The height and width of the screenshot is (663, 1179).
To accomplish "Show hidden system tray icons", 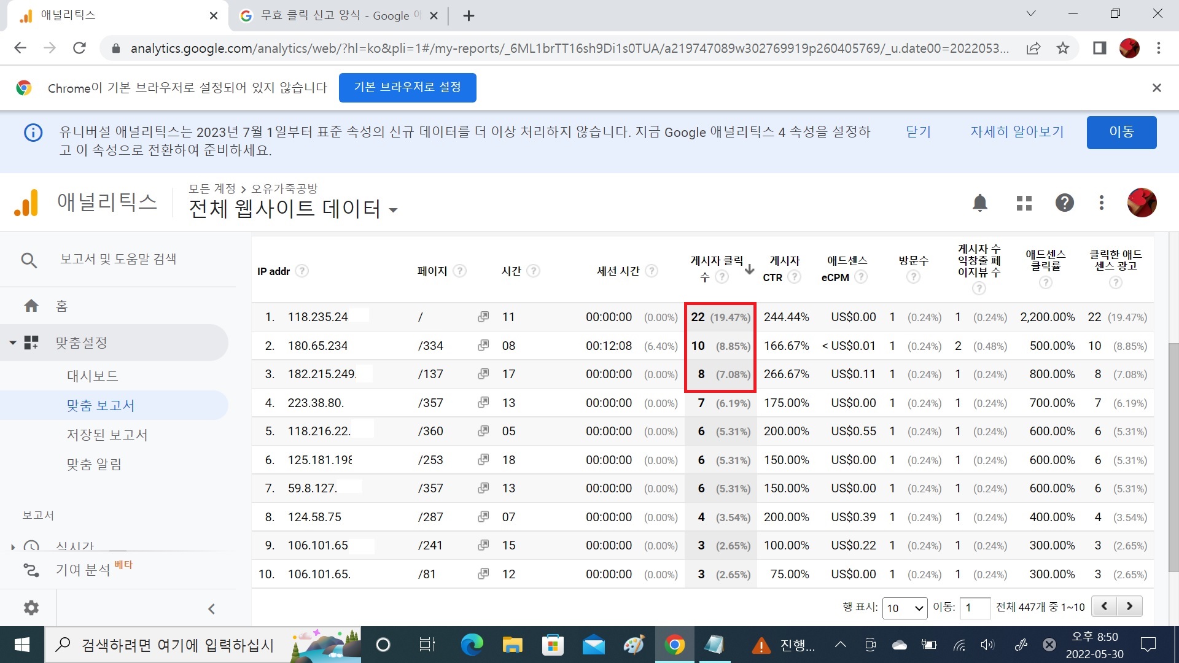I will 840,645.
